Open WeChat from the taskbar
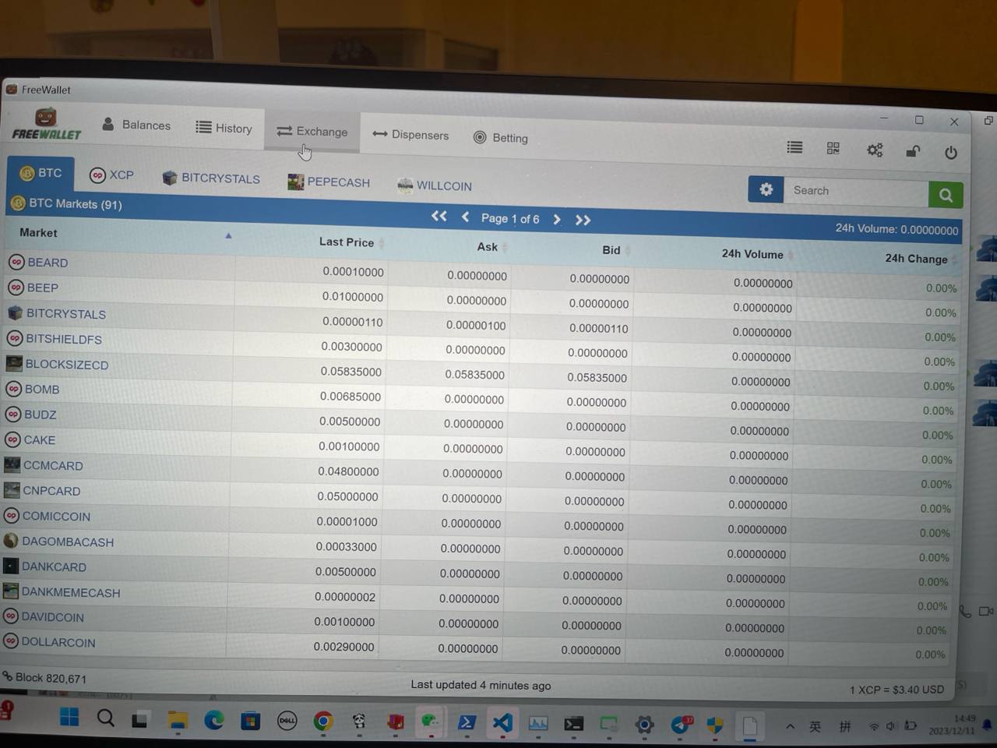The height and width of the screenshot is (748, 997). (x=430, y=722)
